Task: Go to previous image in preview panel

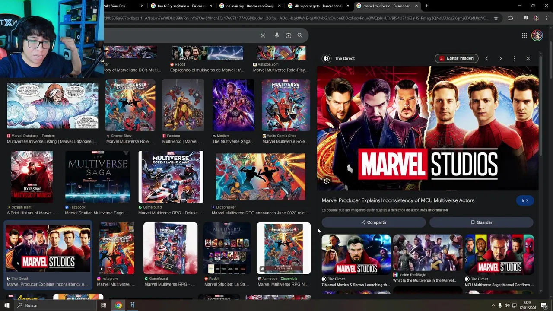Action: [486, 58]
